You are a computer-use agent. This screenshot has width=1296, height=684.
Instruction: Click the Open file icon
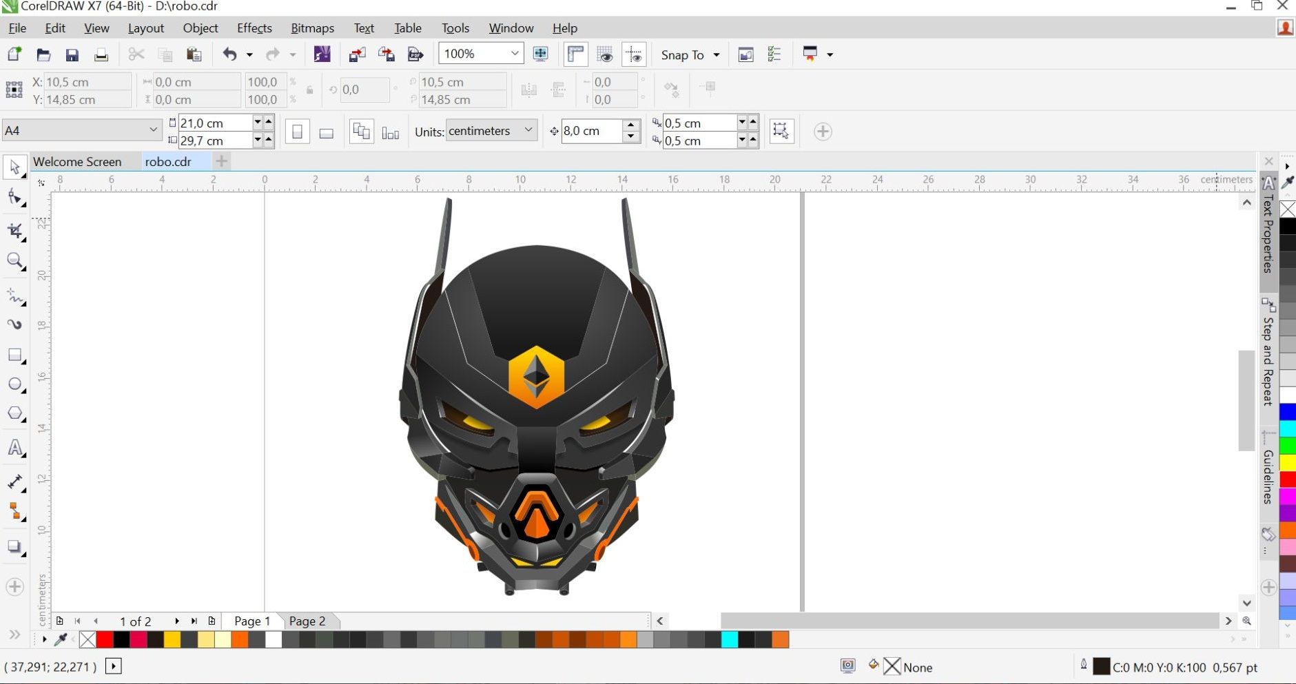43,55
